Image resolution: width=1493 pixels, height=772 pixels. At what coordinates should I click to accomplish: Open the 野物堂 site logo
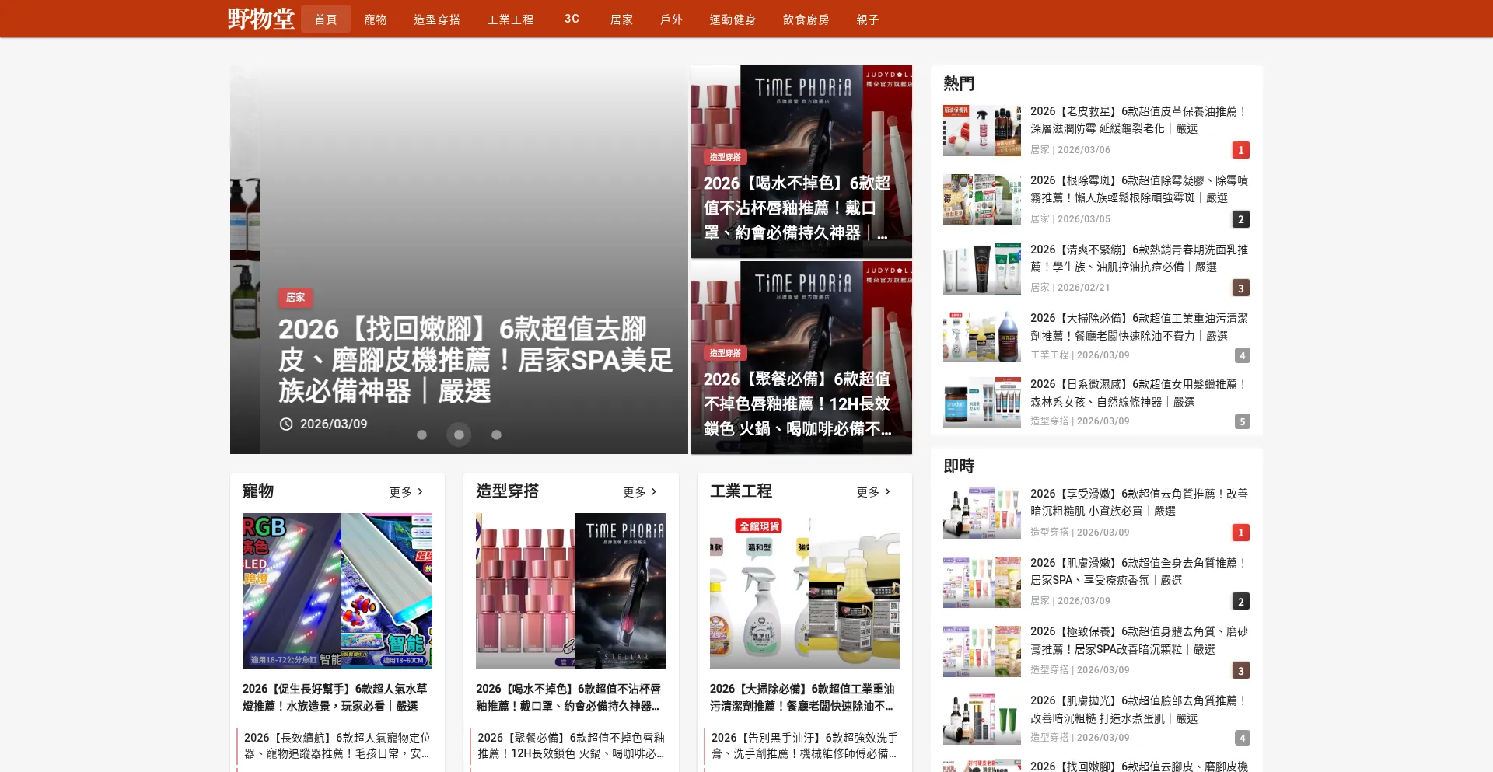(260, 19)
